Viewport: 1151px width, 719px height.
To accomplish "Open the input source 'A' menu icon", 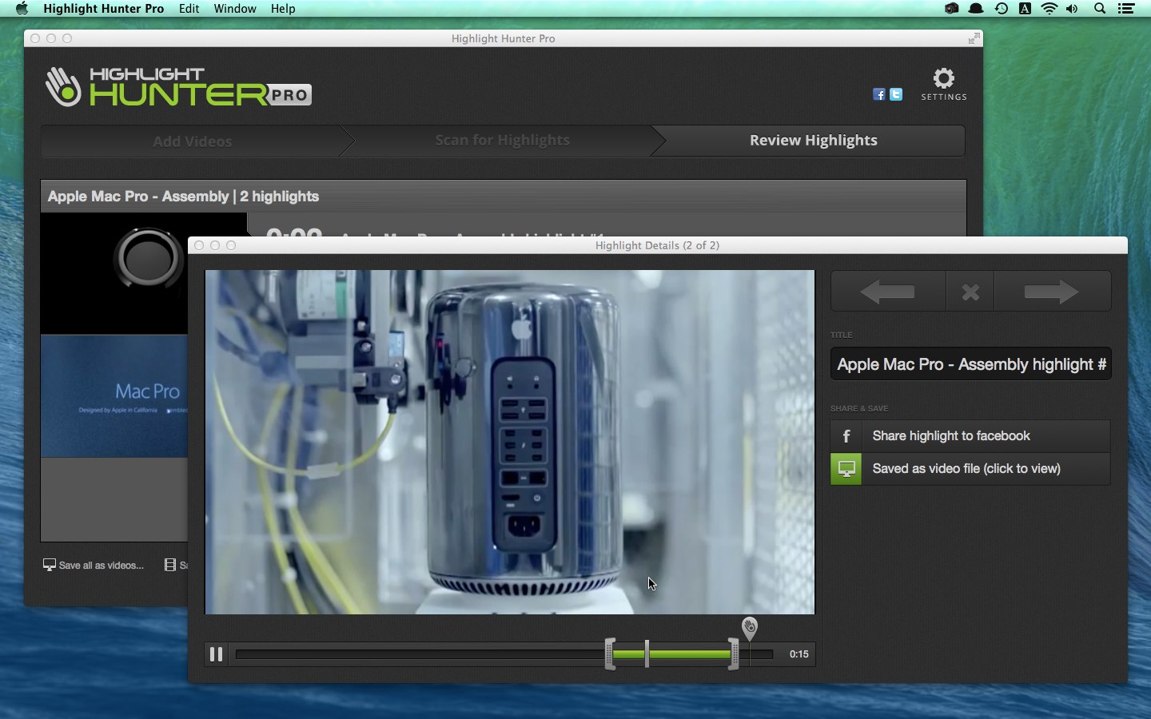I will pyautogui.click(x=1025, y=9).
